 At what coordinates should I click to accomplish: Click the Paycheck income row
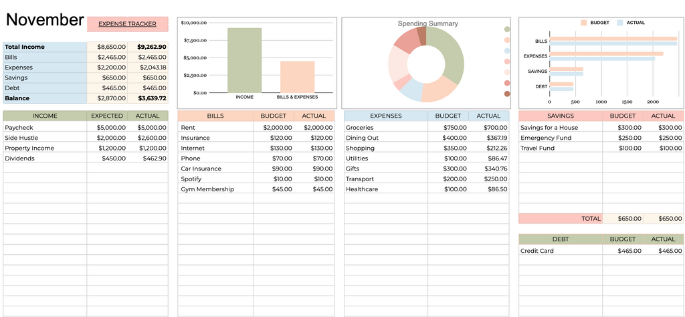[86, 128]
